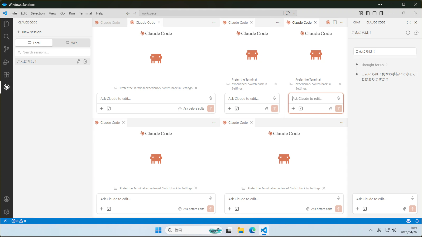422x237 pixels.
Task: Navigate back with the arrow by workspace box
Action: (128, 13)
